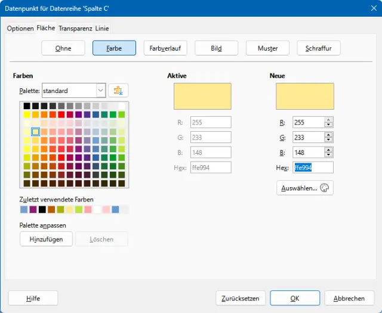The width and height of the screenshot is (382, 313).
Task: Select the Muster fill type
Action: [x=267, y=48]
